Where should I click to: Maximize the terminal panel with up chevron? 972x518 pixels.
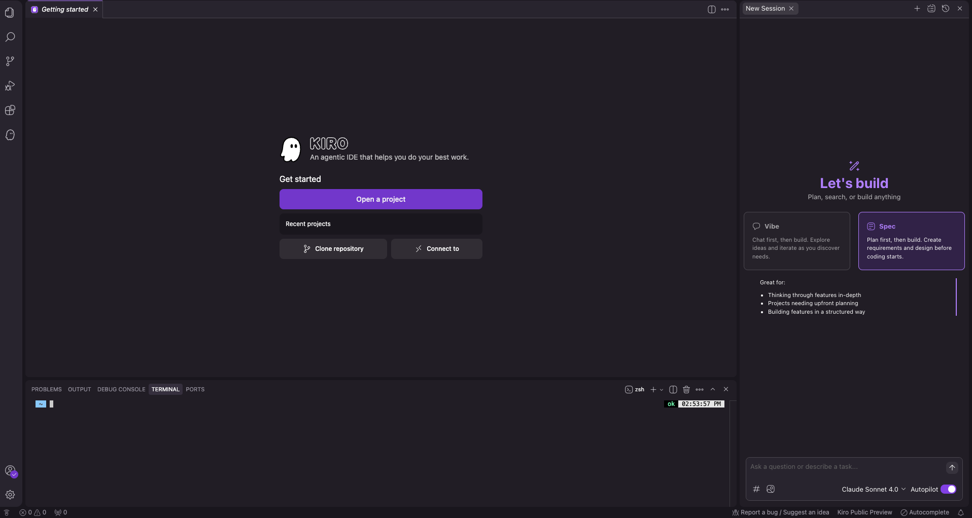[x=713, y=389]
